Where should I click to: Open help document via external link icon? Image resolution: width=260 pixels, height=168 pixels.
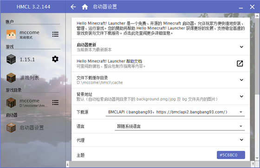click(240, 63)
